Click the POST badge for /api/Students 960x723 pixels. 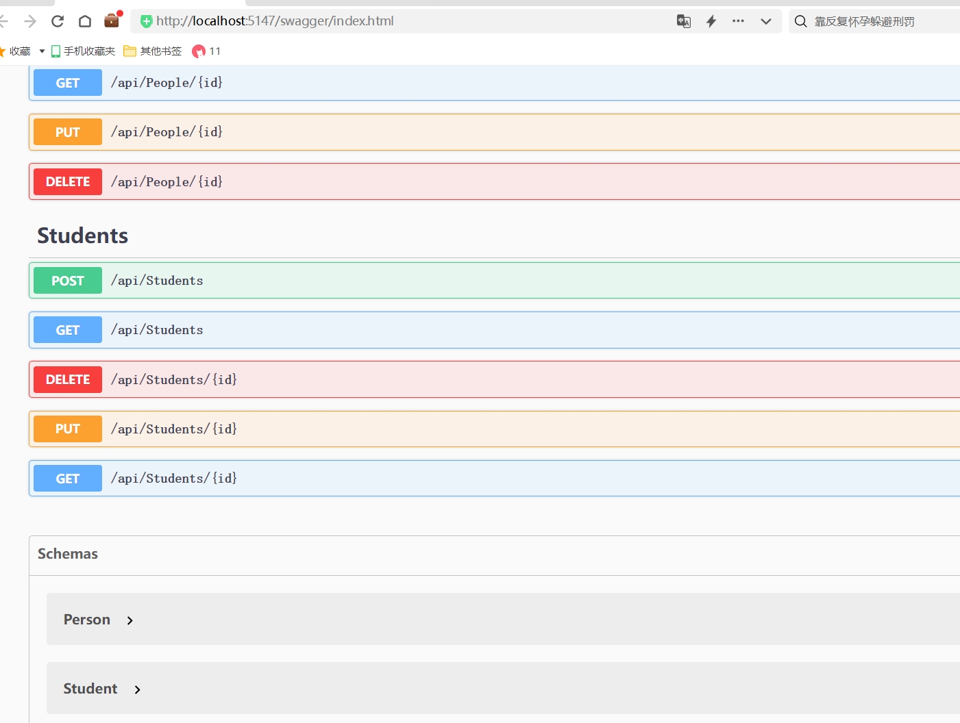pos(68,281)
